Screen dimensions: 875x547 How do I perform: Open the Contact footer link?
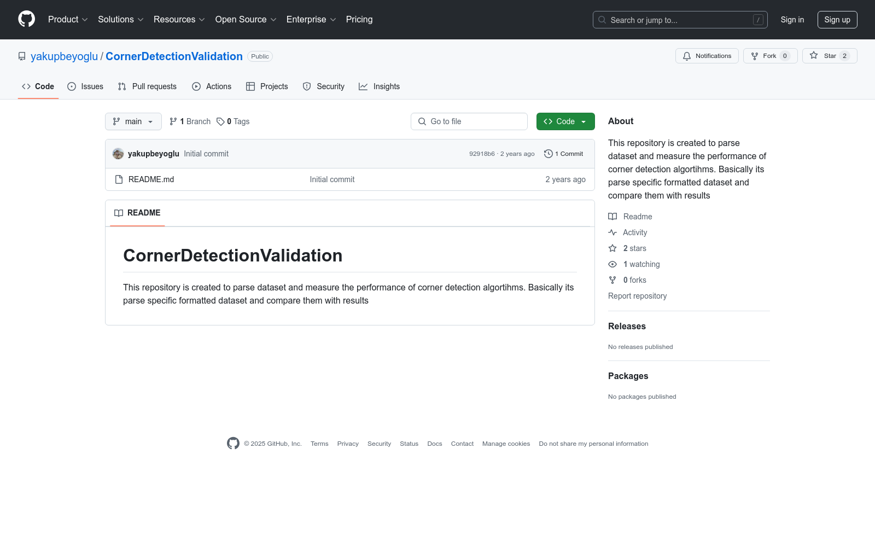pyautogui.click(x=462, y=444)
